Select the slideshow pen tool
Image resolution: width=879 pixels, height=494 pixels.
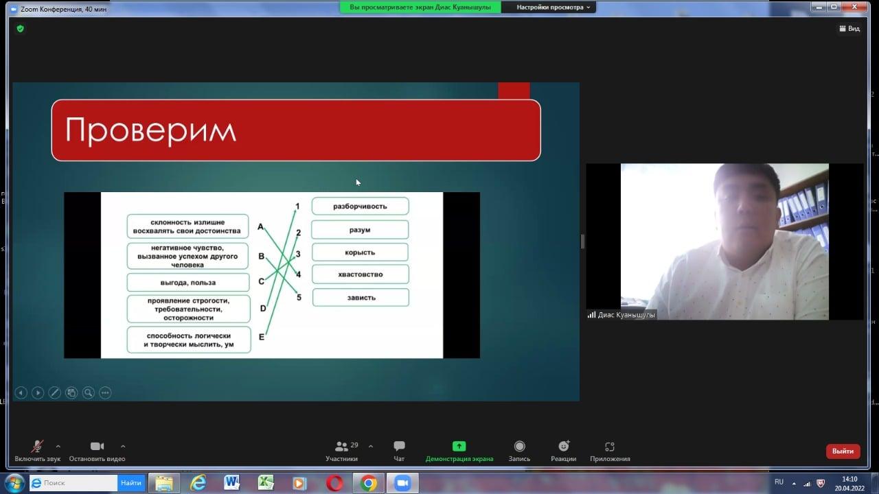point(54,392)
